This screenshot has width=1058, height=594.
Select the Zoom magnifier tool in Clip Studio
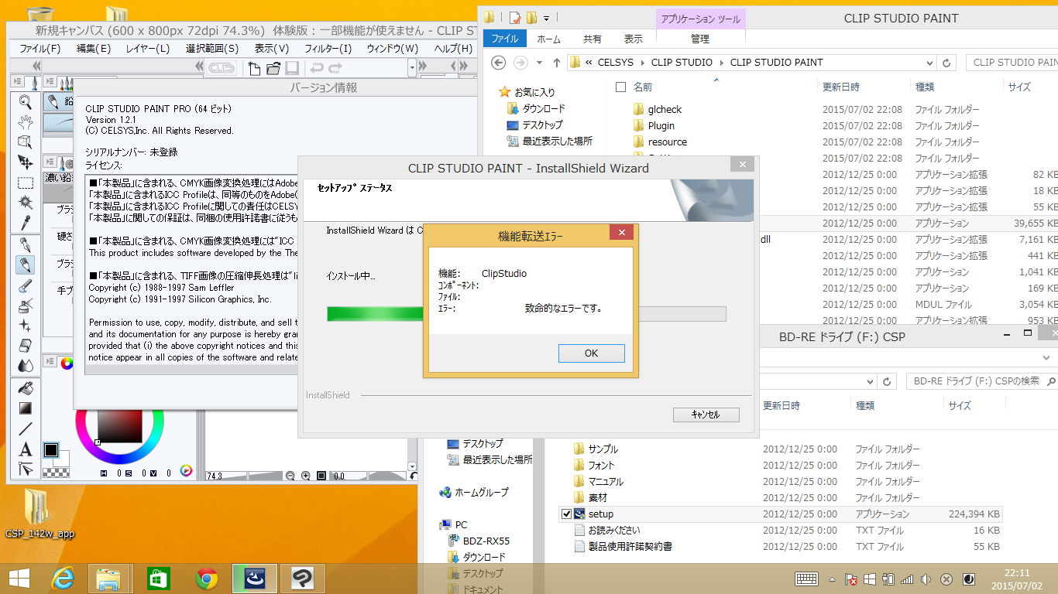pos(26,101)
